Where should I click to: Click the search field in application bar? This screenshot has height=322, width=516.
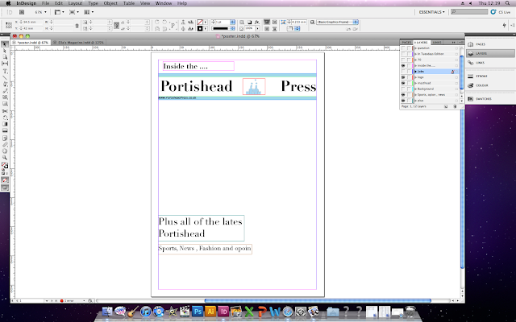pyautogui.click(x=469, y=12)
